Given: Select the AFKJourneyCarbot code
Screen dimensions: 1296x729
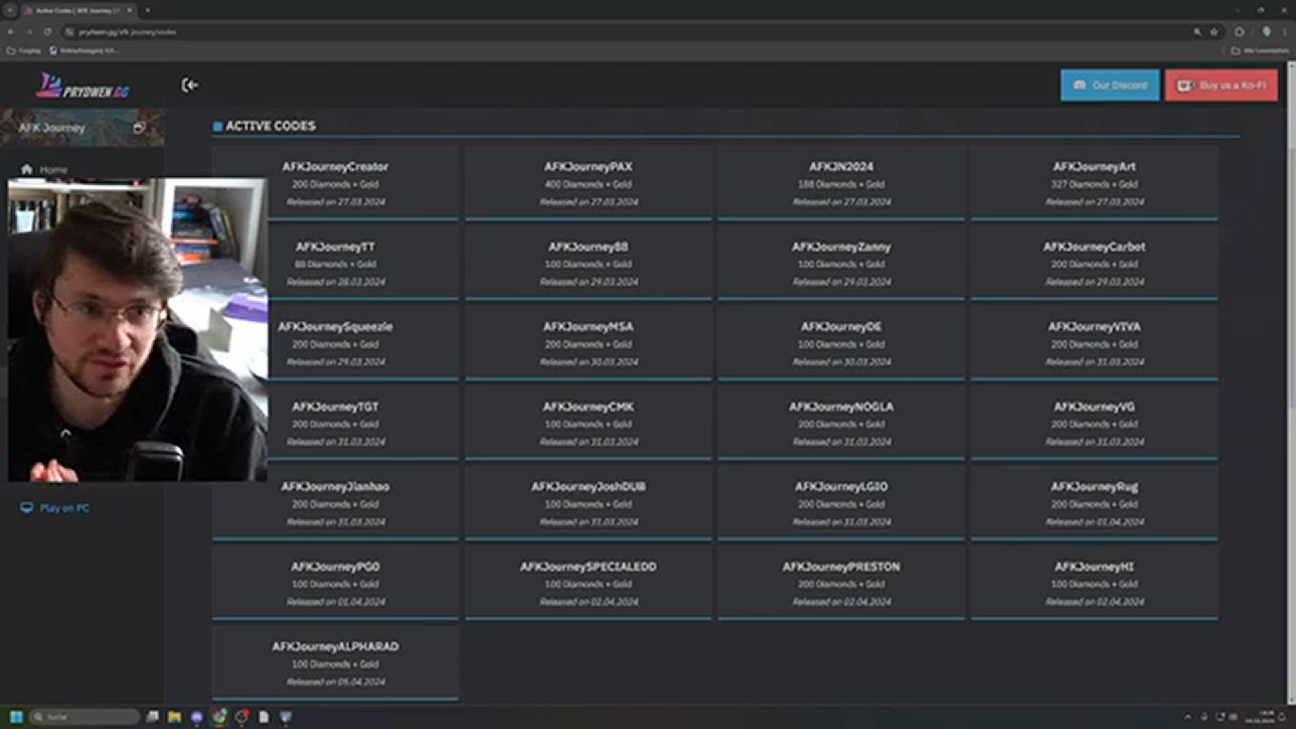Looking at the screenshot, I should (1094, 263).
